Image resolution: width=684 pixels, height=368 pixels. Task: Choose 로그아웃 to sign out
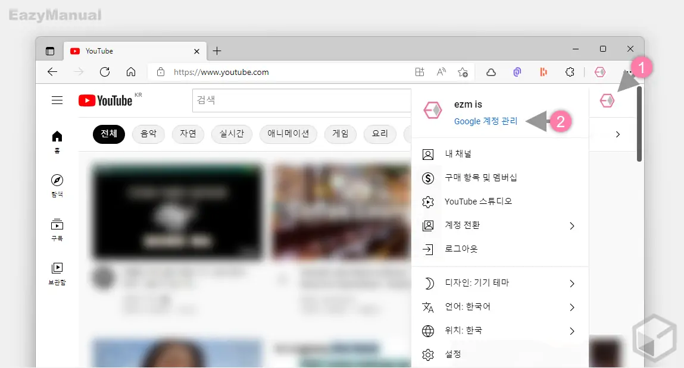[x=500, y=249]
